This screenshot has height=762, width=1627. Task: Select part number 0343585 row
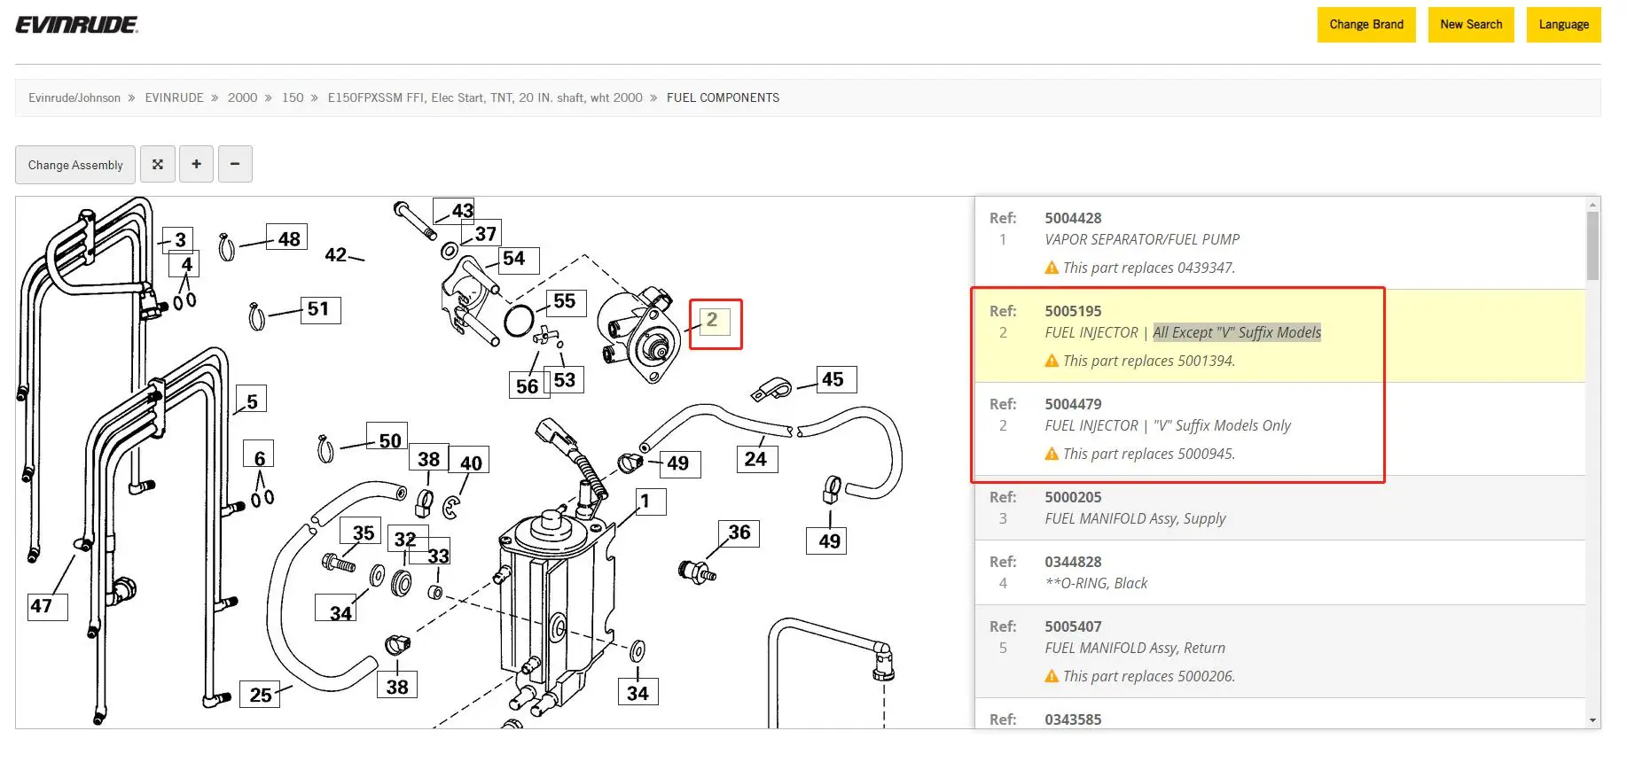click(1280, 714)
